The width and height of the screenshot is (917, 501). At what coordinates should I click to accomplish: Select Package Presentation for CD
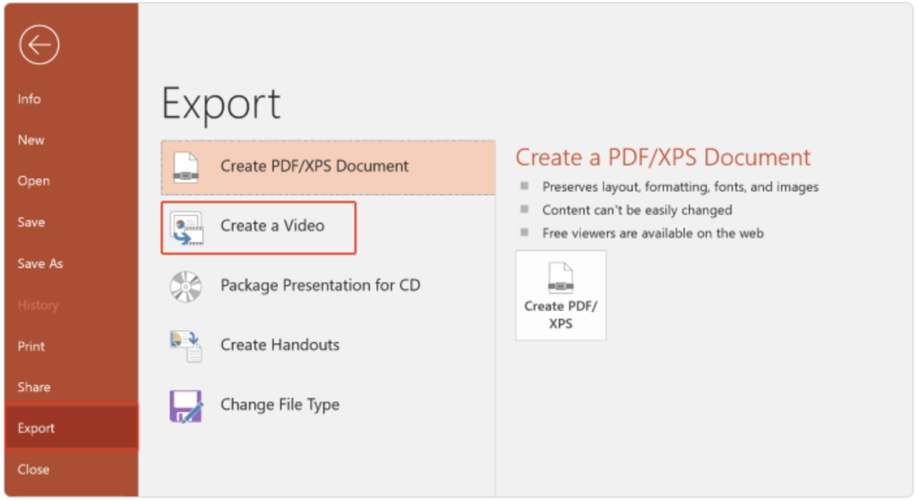pyautogui.click(x=328, y=286)
